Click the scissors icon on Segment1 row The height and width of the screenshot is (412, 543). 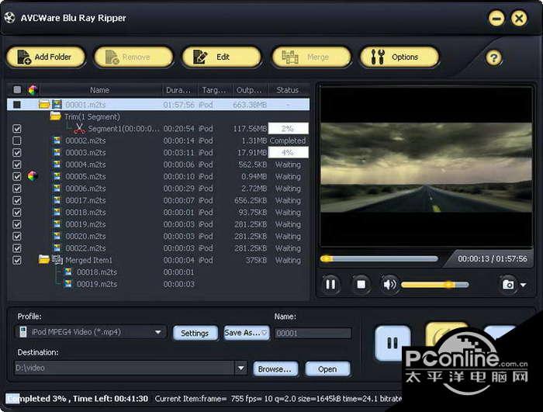(x=80, y=129)
